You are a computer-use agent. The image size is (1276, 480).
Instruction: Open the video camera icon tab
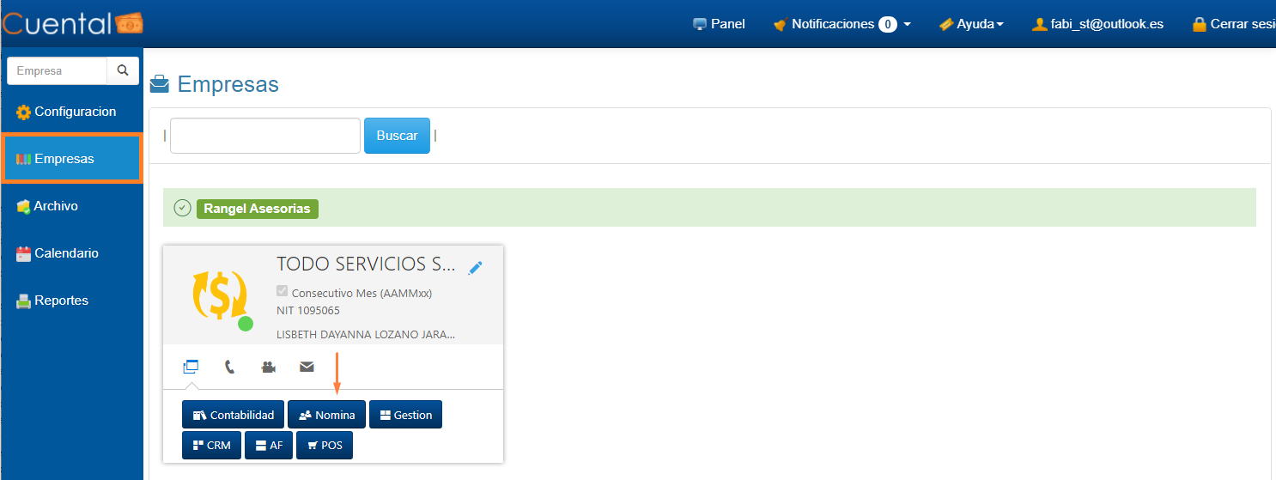pyautogui.click(x=268, y=367)
